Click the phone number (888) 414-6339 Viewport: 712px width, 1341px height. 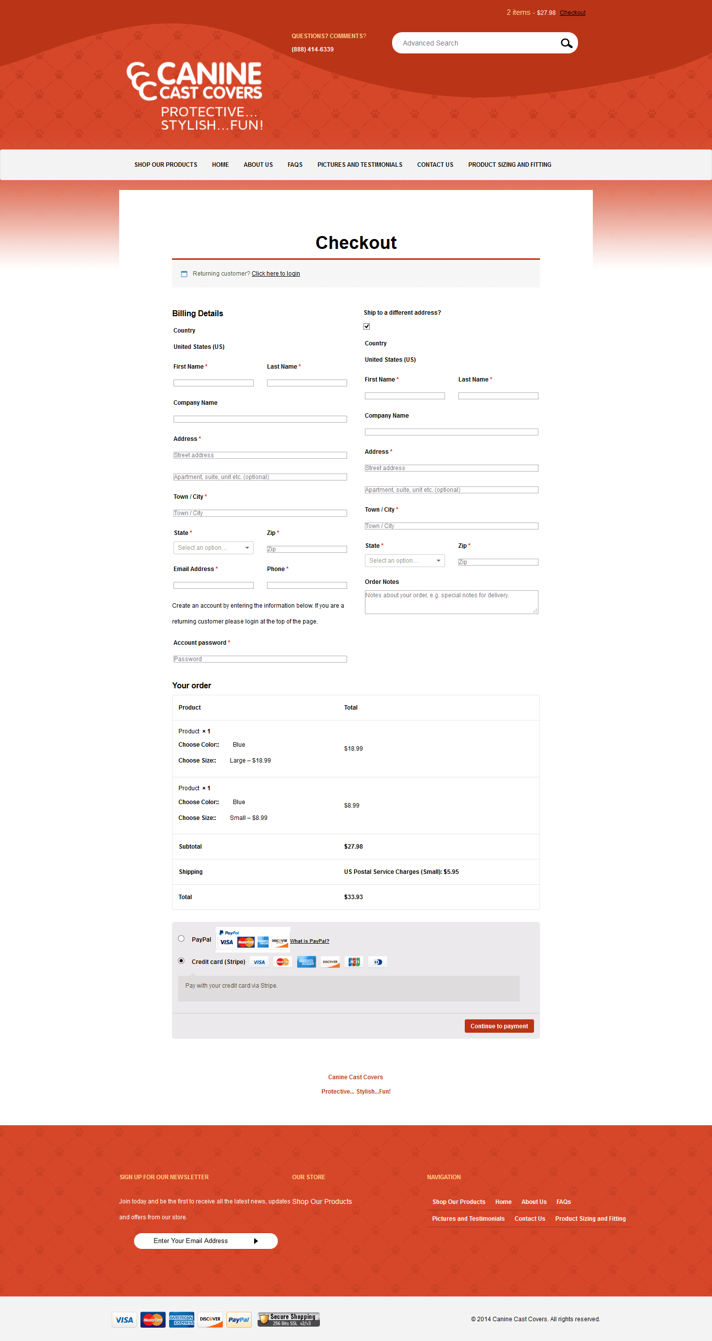click(312, 49)
